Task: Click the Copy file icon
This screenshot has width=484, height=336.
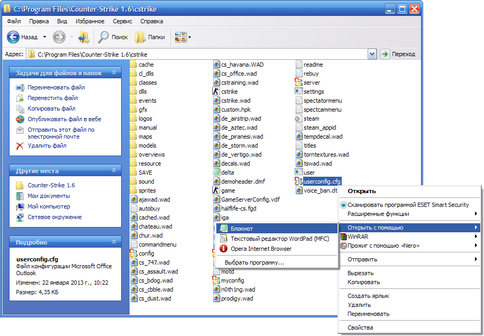Action: click(x=20, y=108)
